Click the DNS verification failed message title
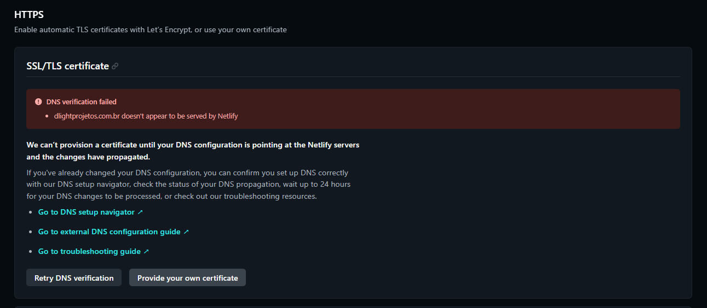 tap(81, 102)
